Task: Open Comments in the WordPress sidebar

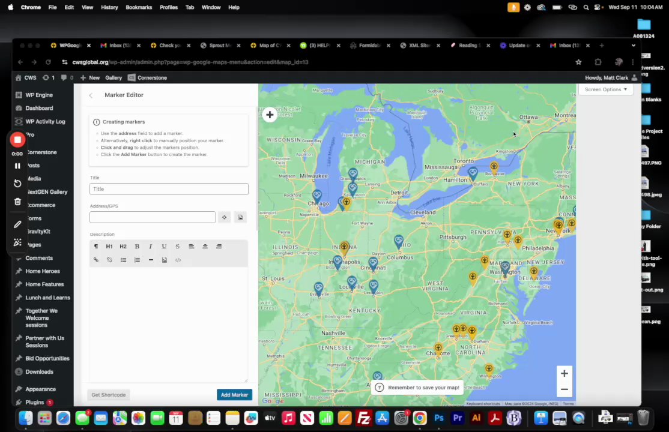Action: pos(39,258)
